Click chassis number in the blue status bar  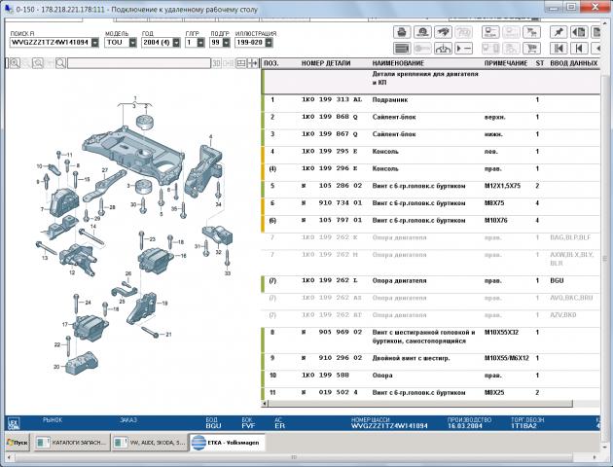pyautogui.click(x=389, y=426)
